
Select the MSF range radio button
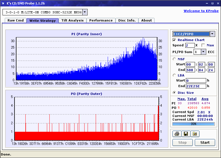point(174,59)
